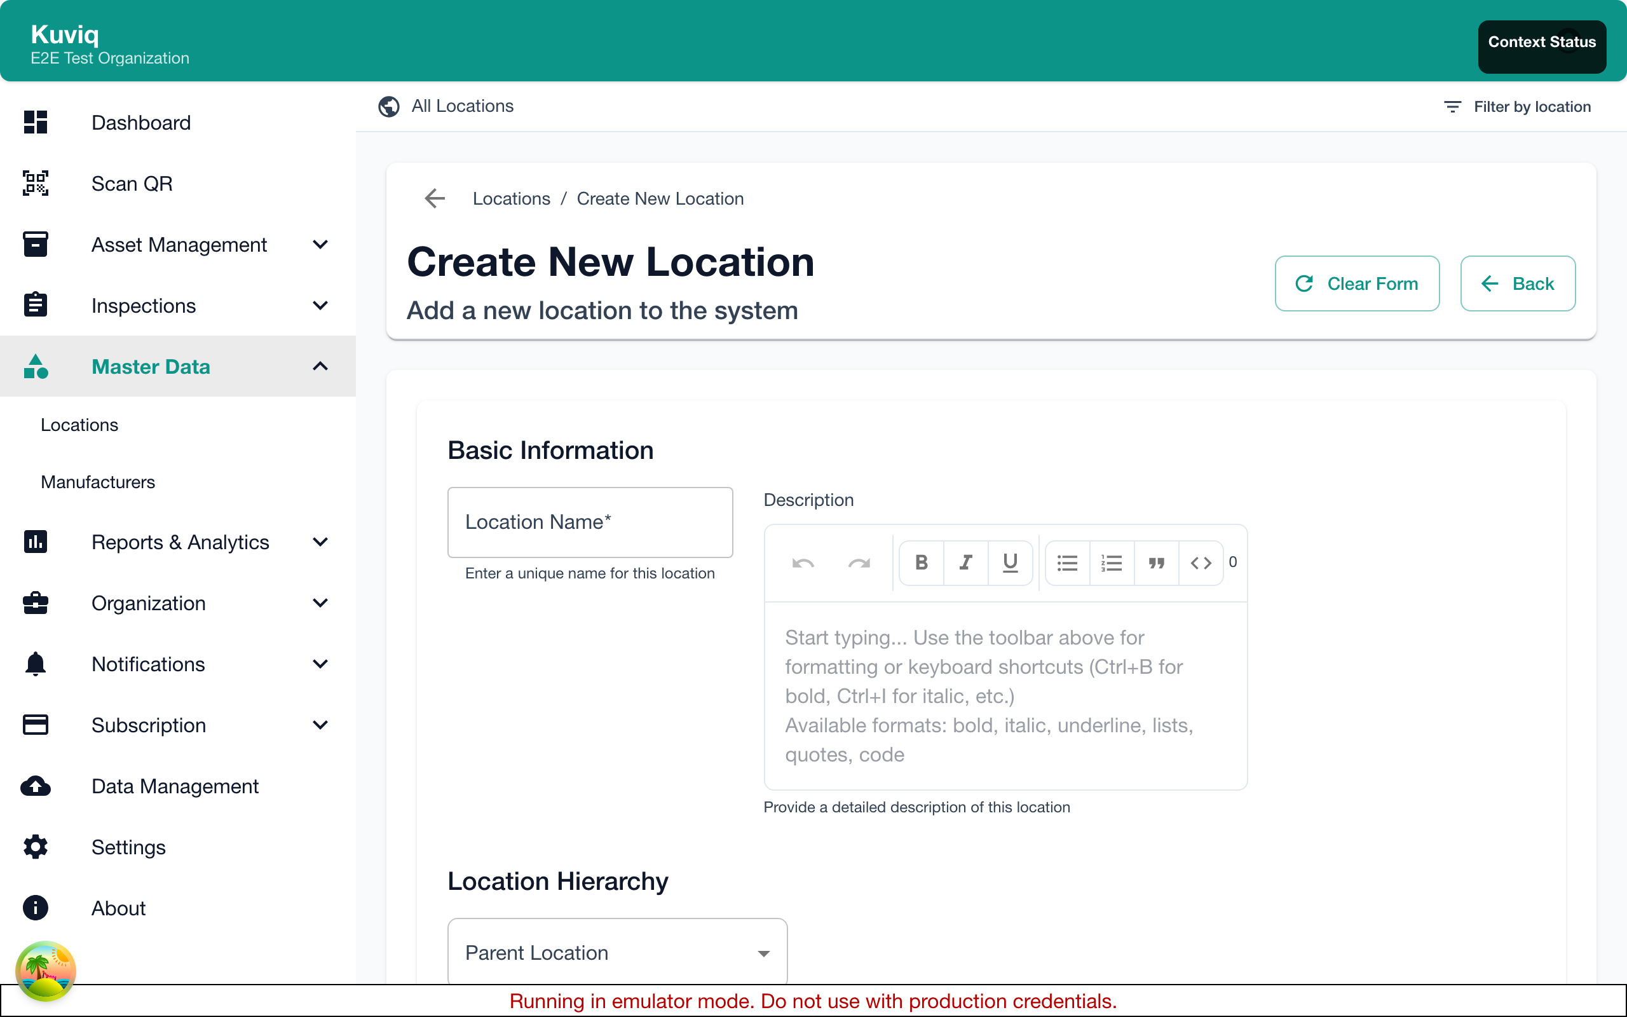
Task: Toggle code format in editor toolbar
Action: (x=1201, y=563)
